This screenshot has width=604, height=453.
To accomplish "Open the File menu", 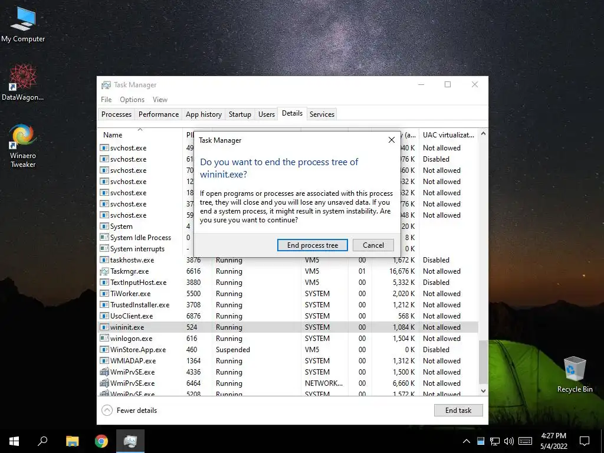I will pyautogui.click(x=106, y=99).
